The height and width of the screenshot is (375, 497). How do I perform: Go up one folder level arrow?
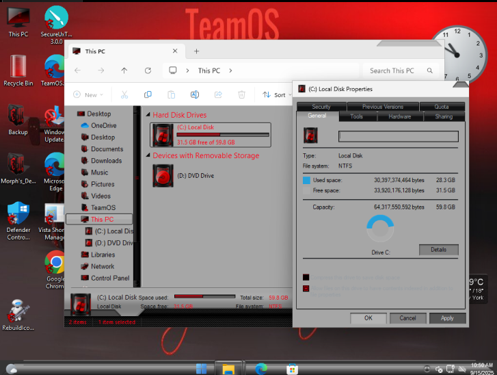[x=124, y=70]
